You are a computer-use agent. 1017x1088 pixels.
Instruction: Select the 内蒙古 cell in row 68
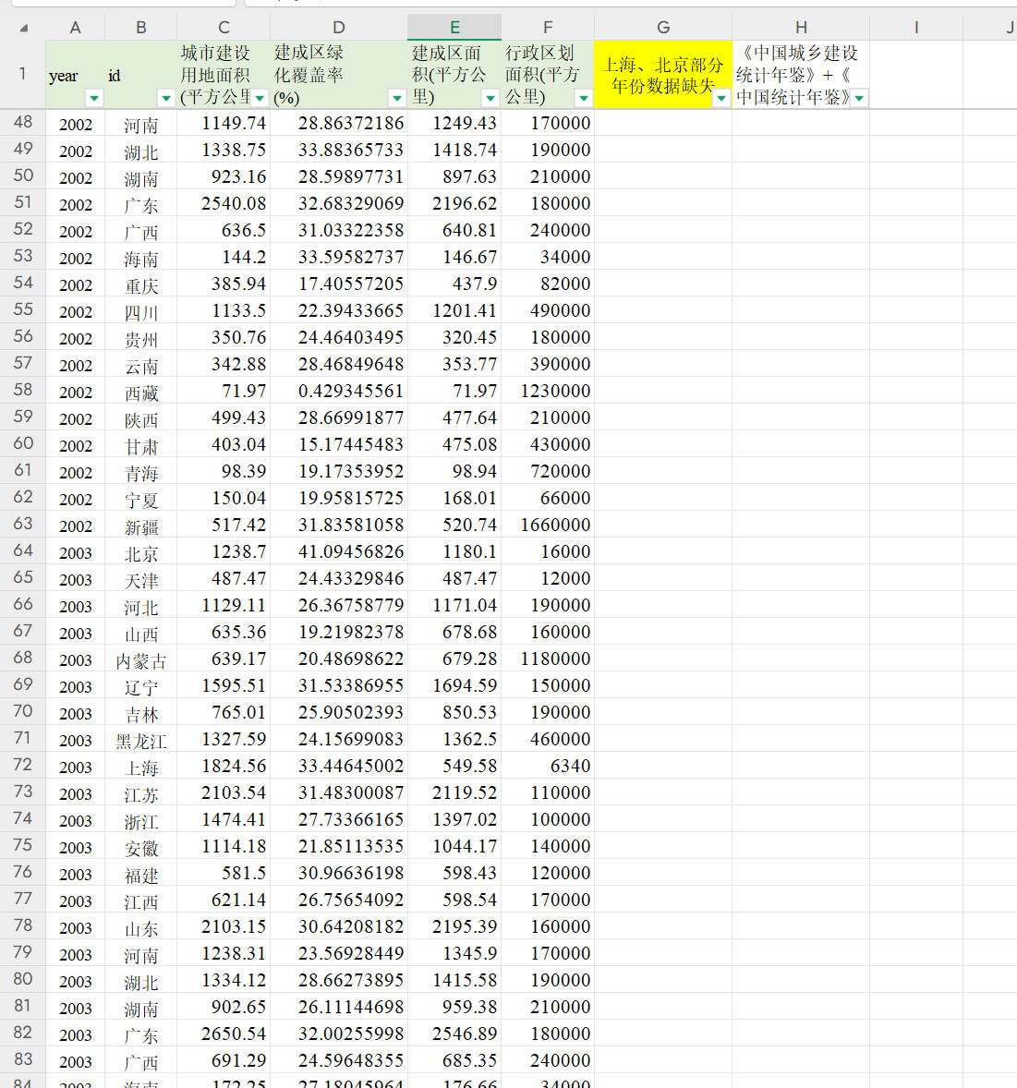pyautogui.click(x=141, y=660)
